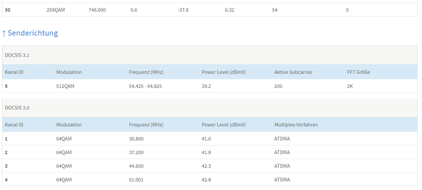
Task: Click the up arrow beside Senderichtung
Action: 4,33
